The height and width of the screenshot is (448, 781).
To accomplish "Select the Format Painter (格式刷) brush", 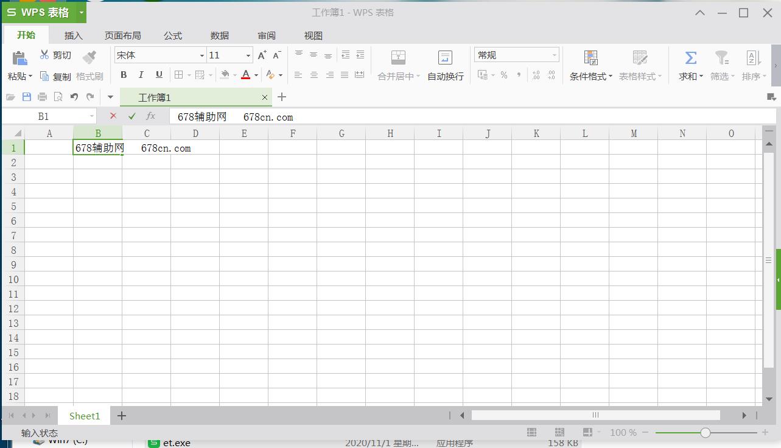I will click(89, 58).
